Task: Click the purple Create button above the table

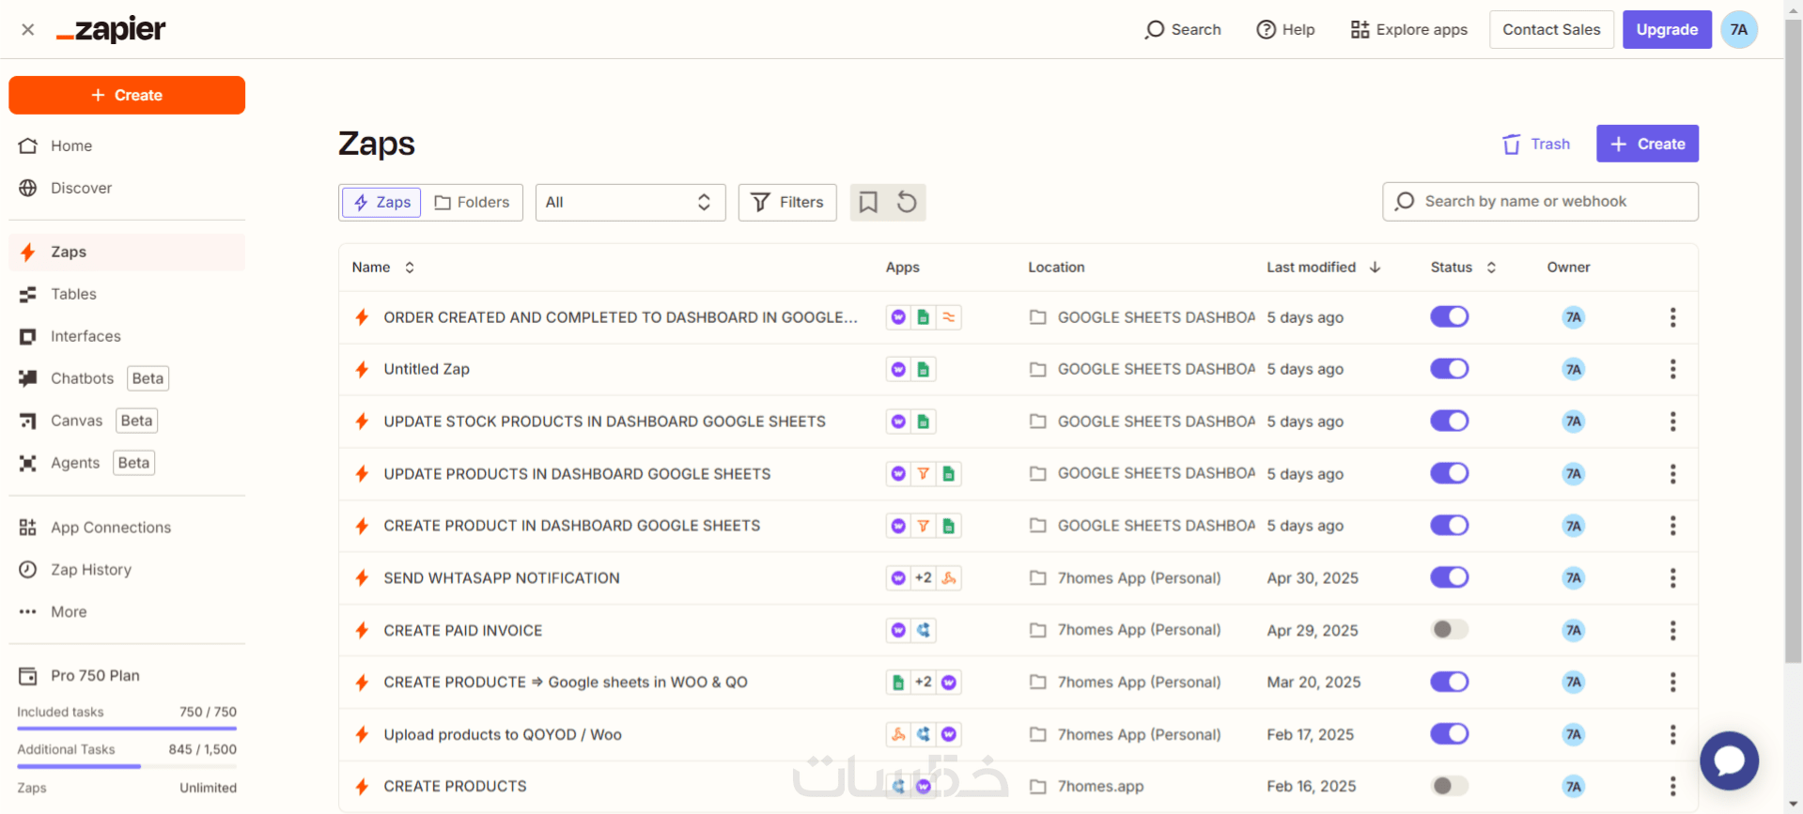Action: [1647, 145]
